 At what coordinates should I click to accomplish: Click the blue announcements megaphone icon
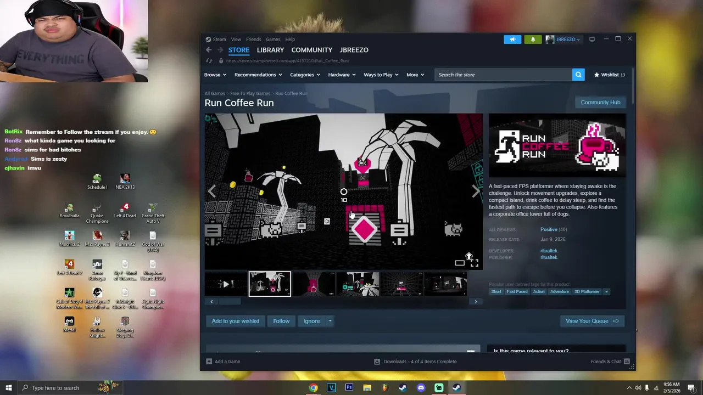pos(512,39)
